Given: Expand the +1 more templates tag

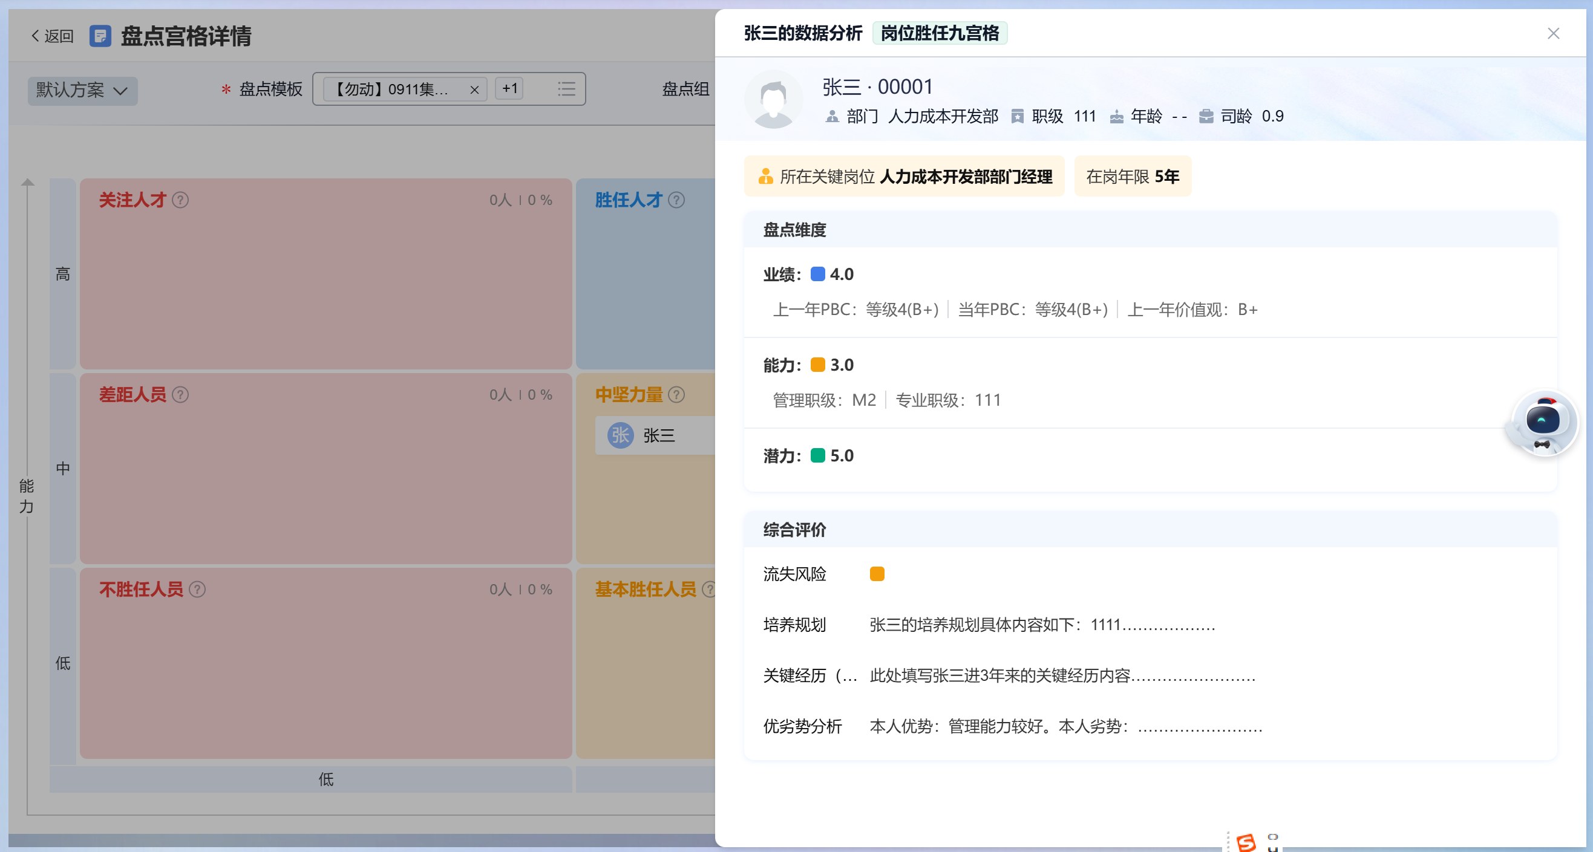Looking at the screenshot, I should coord(509,88).
